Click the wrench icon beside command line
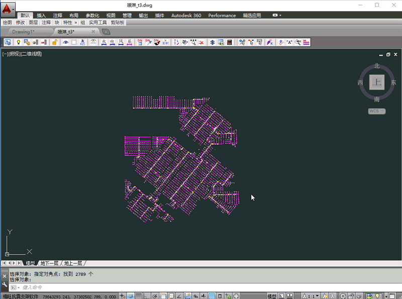Image resolution: width=402 pixels, height=299 pixels. 5,284
